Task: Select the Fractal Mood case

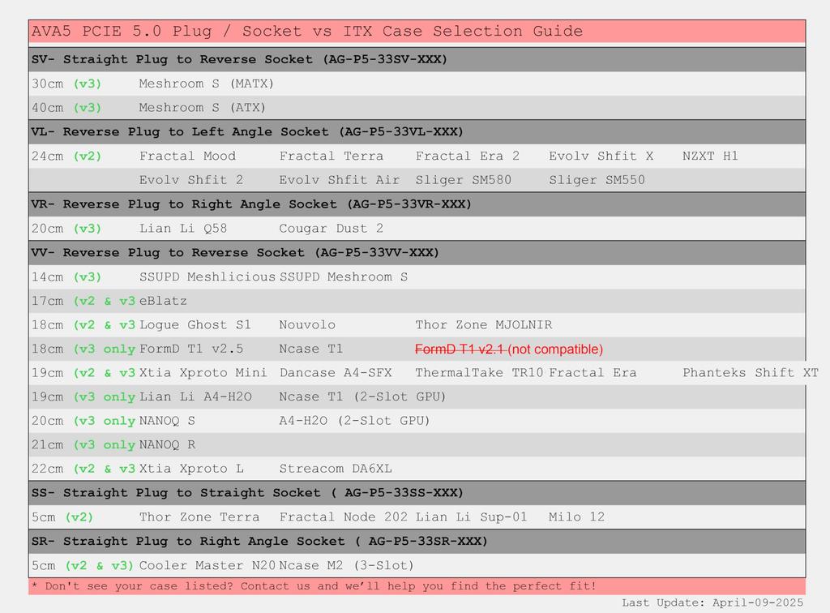Action: point(187,156)
